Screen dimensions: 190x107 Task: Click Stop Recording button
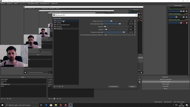(x=166, y=82)
